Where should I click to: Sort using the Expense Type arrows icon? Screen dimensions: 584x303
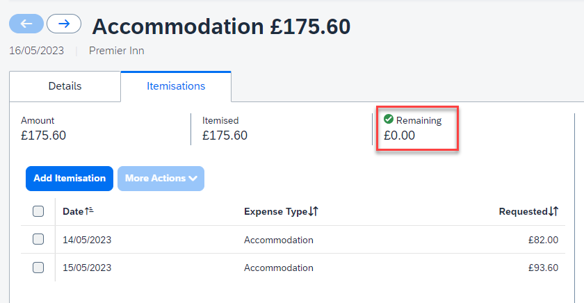tap(313, 211)
